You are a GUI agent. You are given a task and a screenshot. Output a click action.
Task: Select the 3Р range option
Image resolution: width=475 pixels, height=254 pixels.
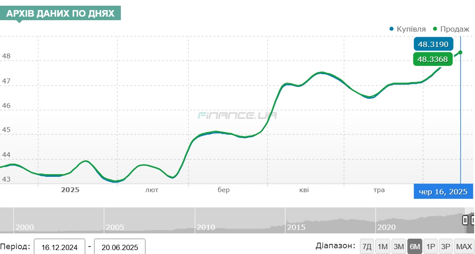tap(446, 247)
